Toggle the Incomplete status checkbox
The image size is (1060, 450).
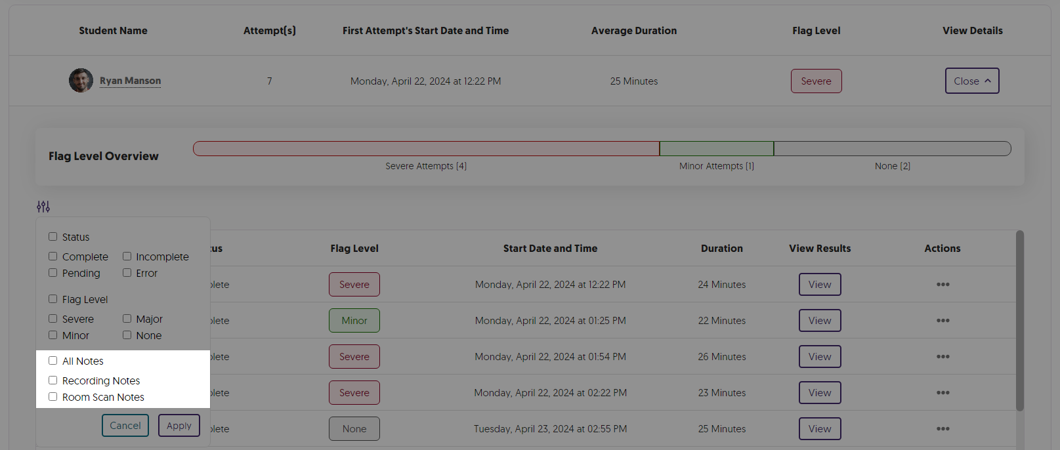[x=127, y=256]
